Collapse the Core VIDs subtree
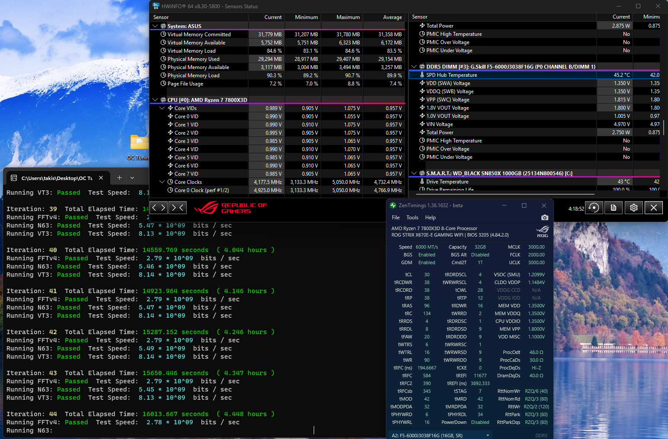Viewport: 668px width, 439px height. tap(162, 108)
